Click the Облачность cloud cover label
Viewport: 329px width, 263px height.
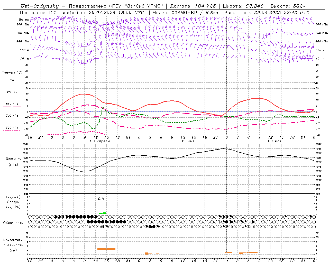tap(13, 223)
